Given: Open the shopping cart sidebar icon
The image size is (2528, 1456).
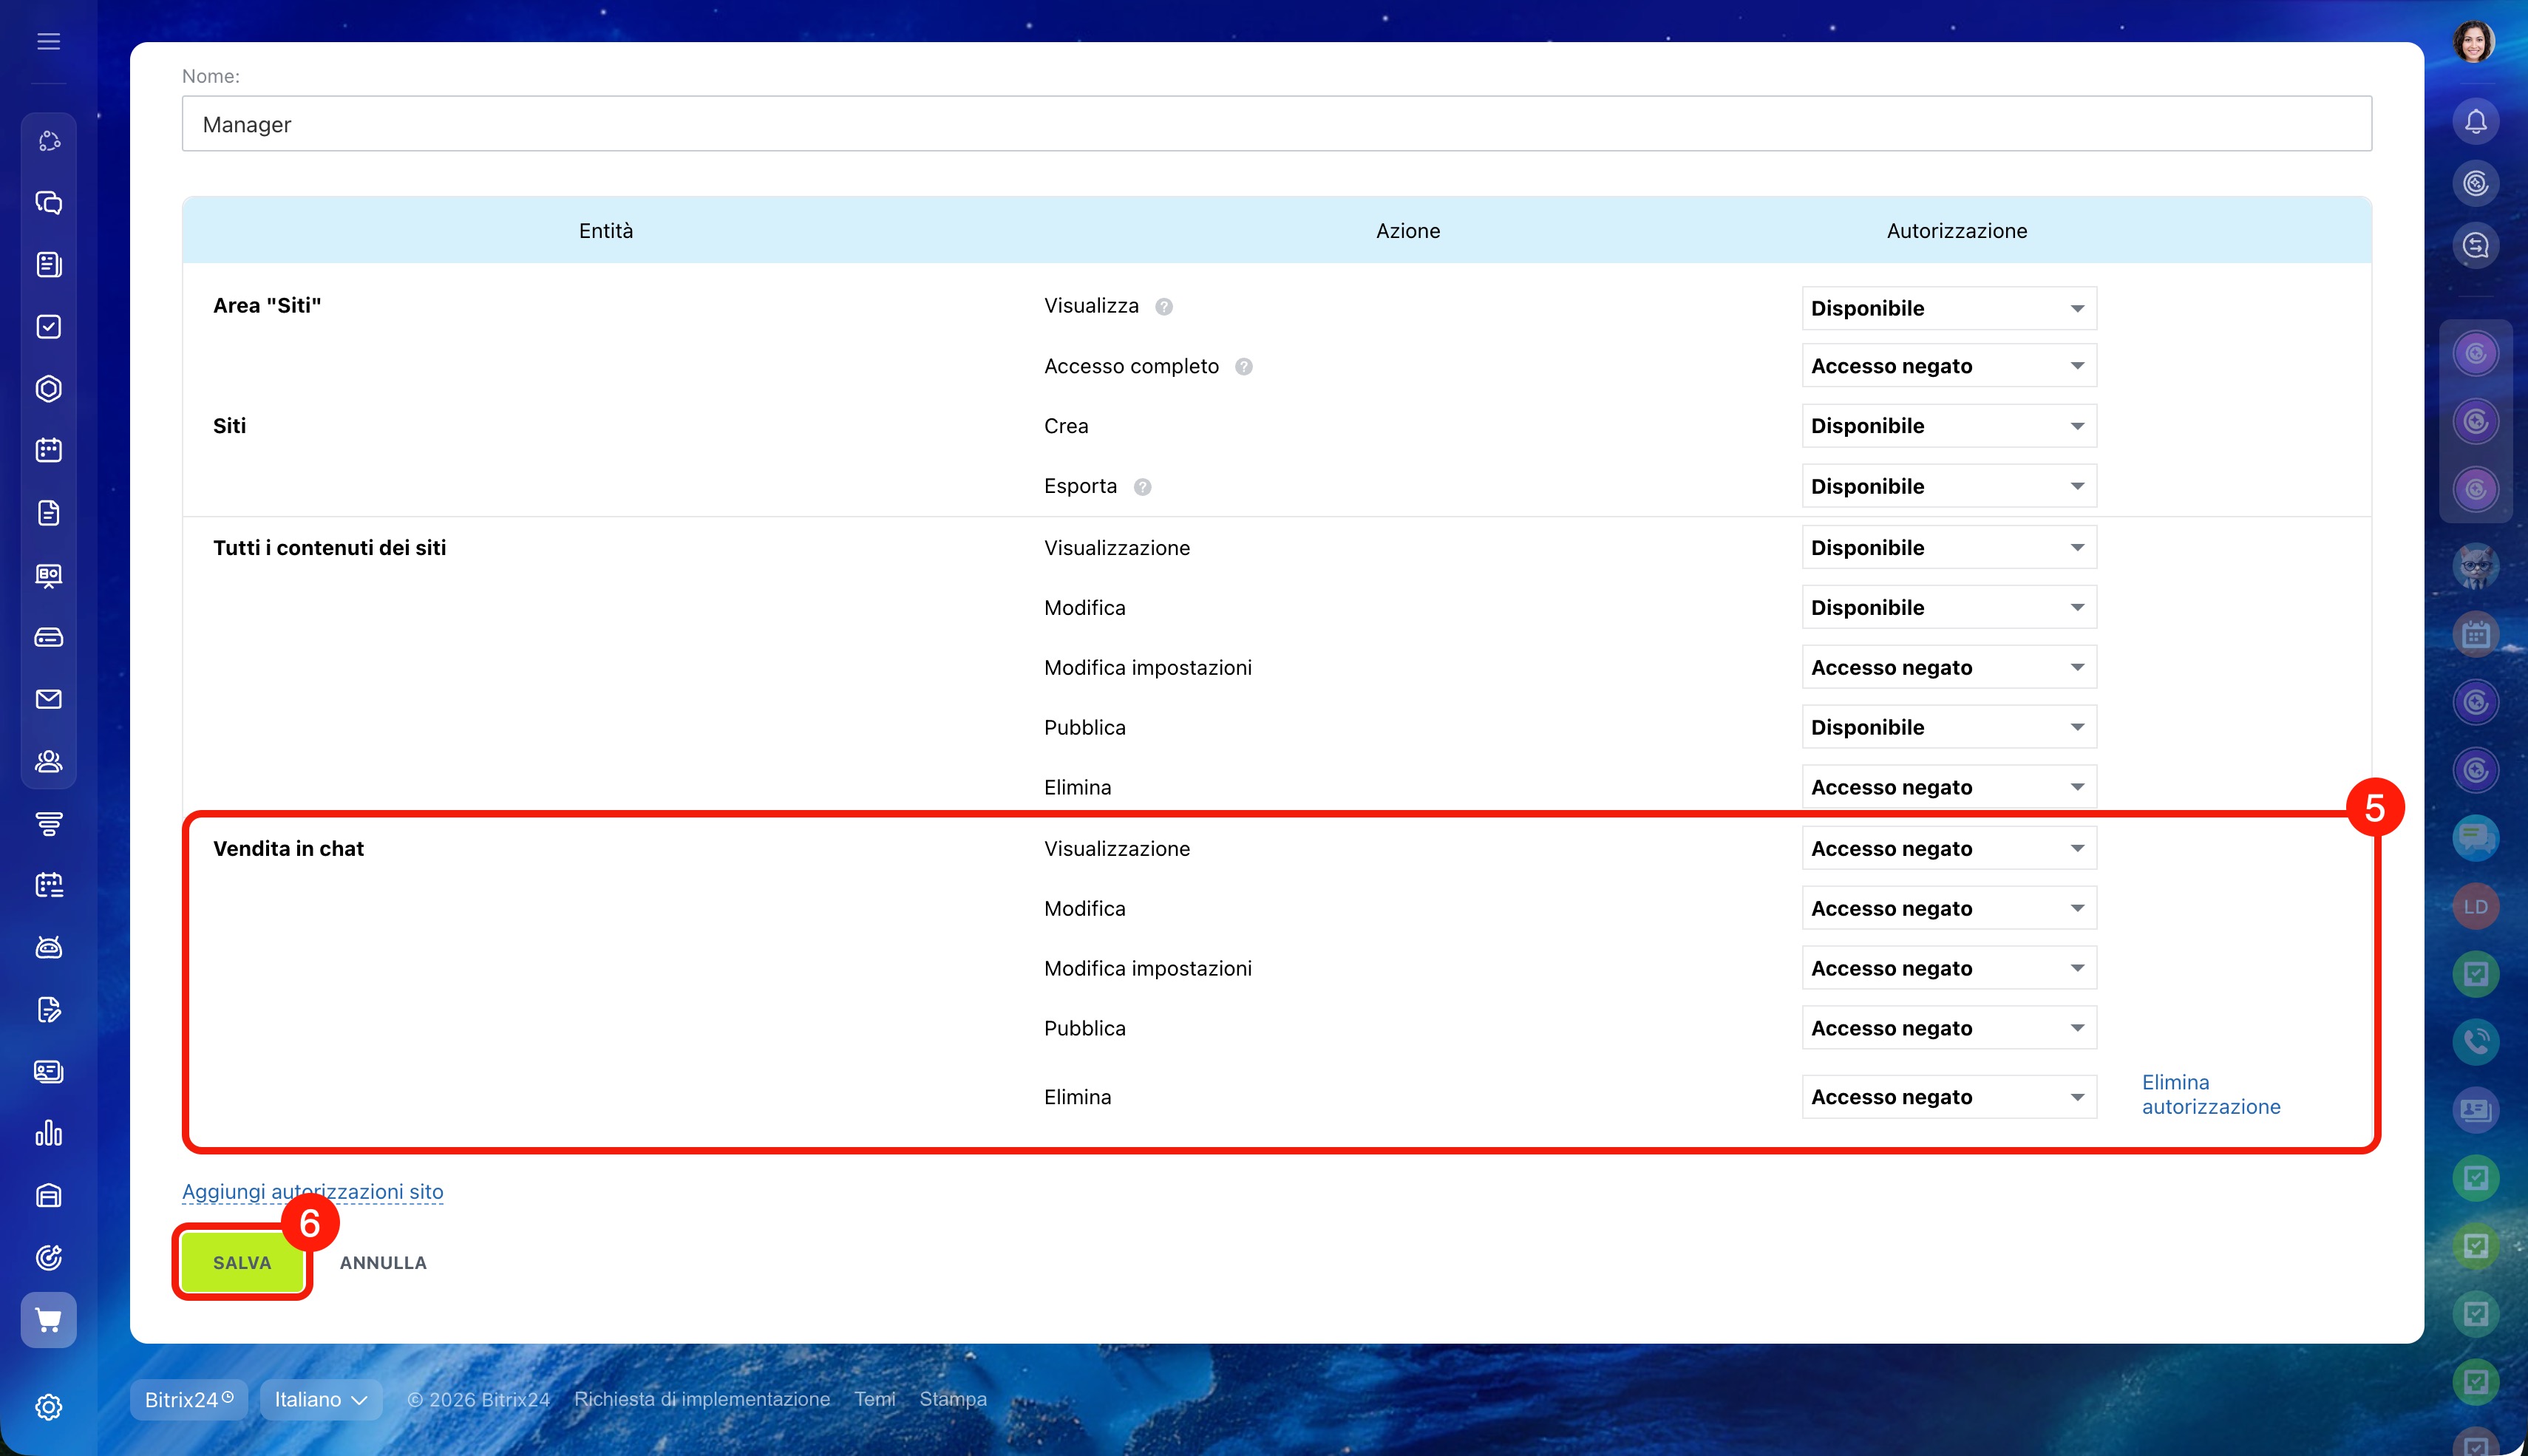Looking at the screenshot, I should (x=48, y=1320).
